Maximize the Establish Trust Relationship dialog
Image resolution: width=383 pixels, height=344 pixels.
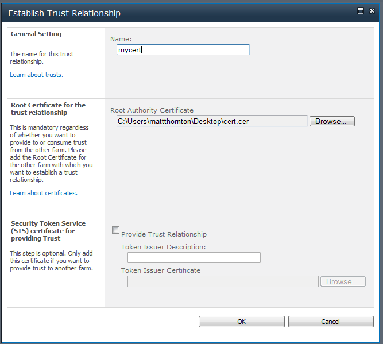(x=360, y=11)
